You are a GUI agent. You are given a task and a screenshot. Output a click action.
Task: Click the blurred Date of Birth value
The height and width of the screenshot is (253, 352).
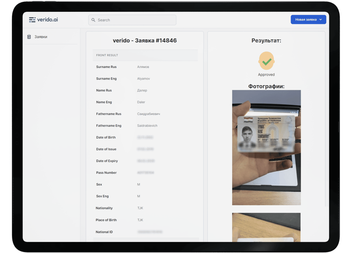point(145,137)
